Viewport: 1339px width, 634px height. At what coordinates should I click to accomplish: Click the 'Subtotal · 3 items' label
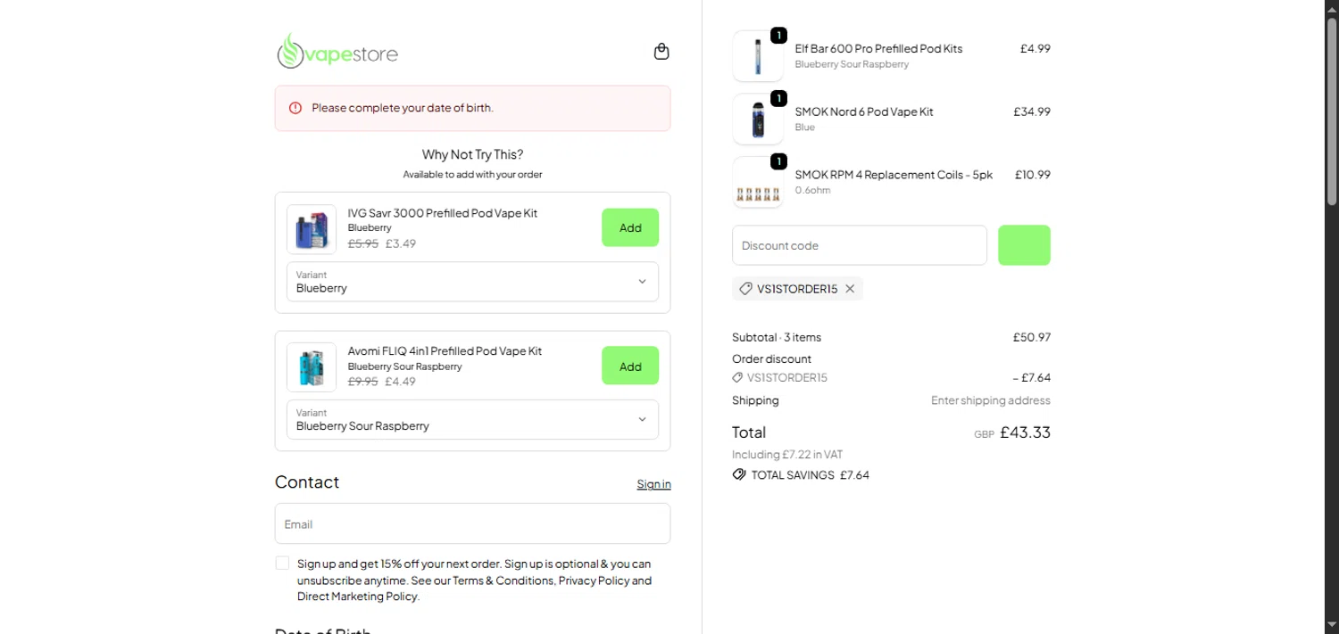(777, 337)
